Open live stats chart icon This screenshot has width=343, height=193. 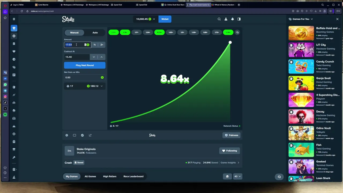[x=83, y=135]
